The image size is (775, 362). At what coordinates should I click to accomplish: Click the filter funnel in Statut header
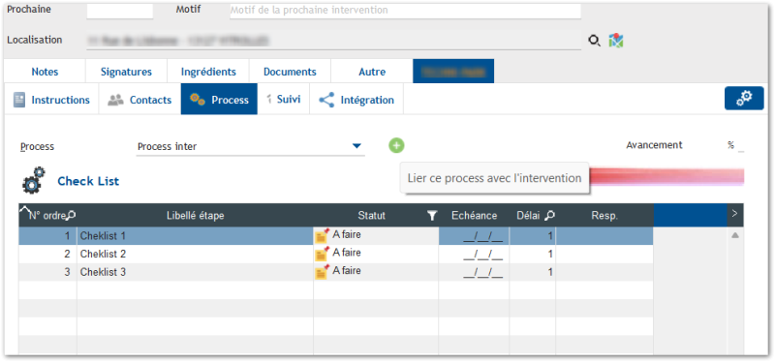432,215
